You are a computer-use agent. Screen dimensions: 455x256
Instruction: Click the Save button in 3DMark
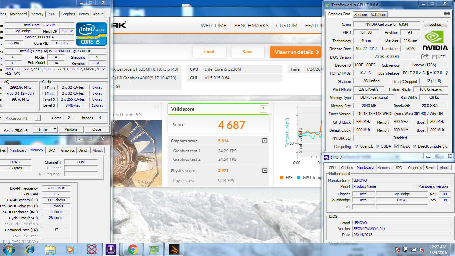point(248,52)
